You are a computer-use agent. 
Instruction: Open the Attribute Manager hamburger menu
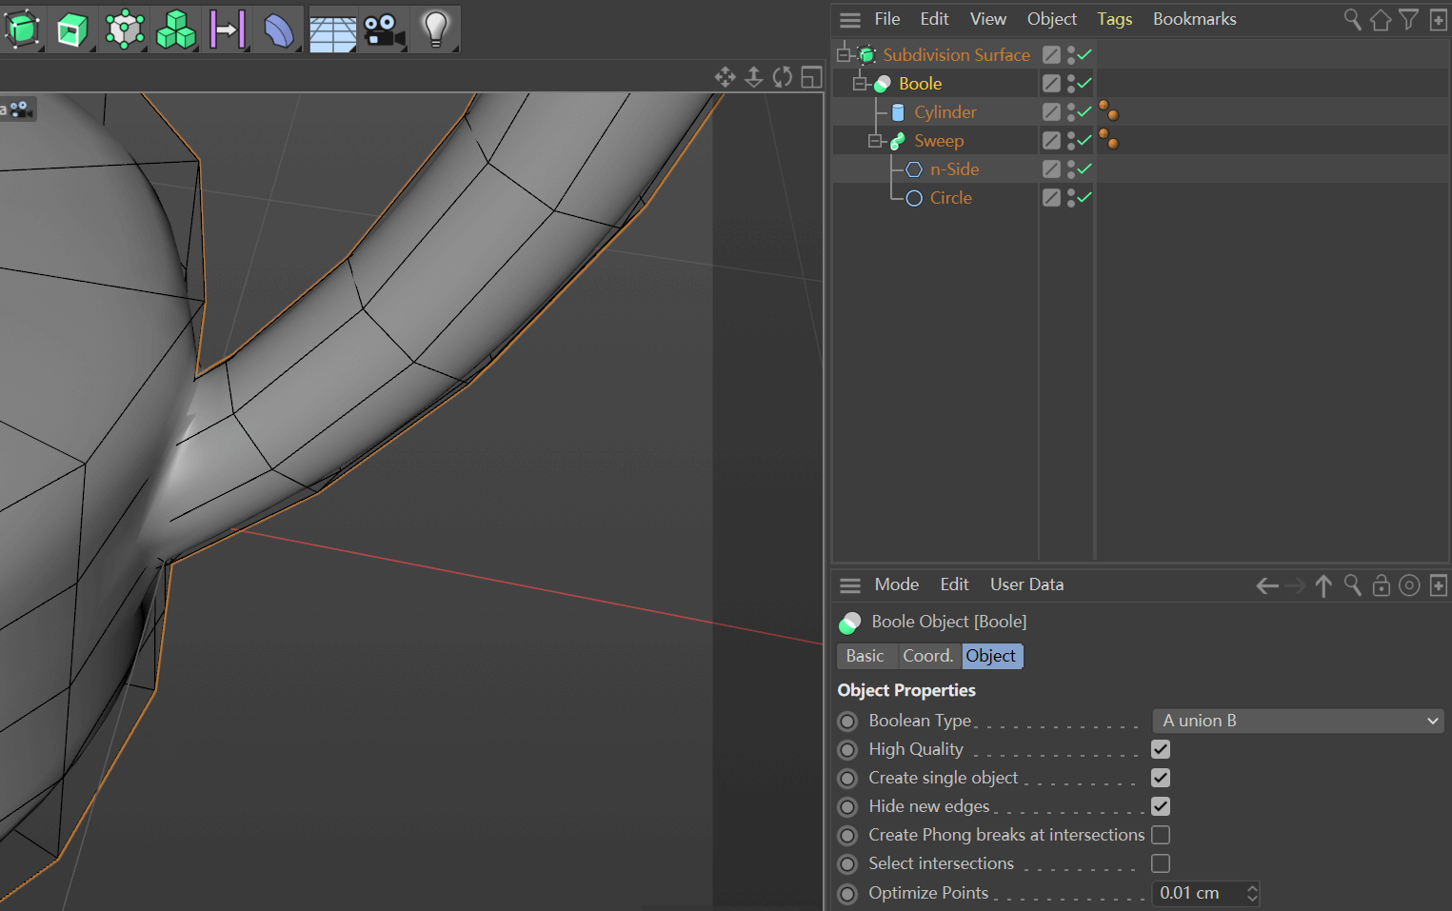coord(850,585)
